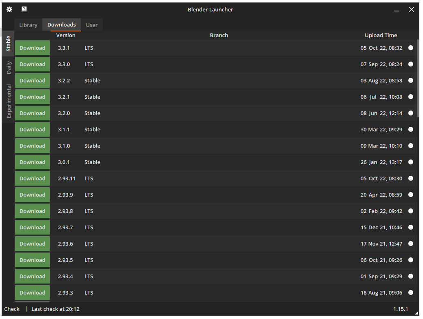Screen dimensions: 423x319
Task: Download Blender 3.2.2 Stable
Action: [32, 81]
